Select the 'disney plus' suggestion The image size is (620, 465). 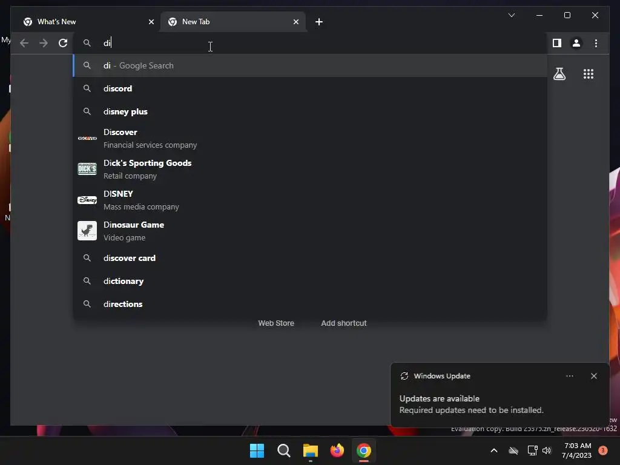coord(311,111)
